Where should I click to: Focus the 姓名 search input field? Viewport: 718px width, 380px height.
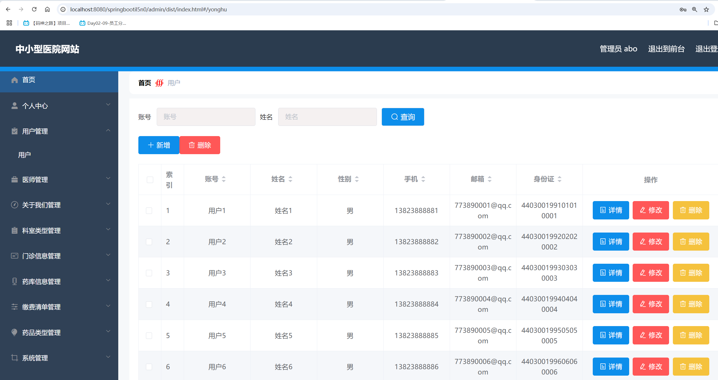point(327,117)
